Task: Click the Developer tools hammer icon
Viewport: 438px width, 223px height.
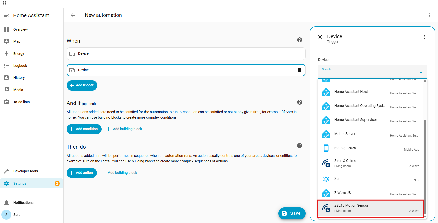Action: tap(6, 171)
